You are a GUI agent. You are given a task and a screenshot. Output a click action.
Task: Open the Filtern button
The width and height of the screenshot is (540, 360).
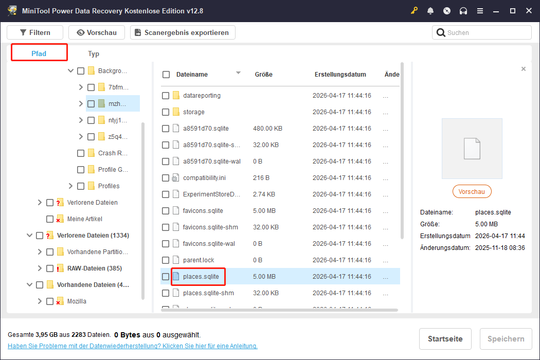pyautogui.click(x=35, y=32)
